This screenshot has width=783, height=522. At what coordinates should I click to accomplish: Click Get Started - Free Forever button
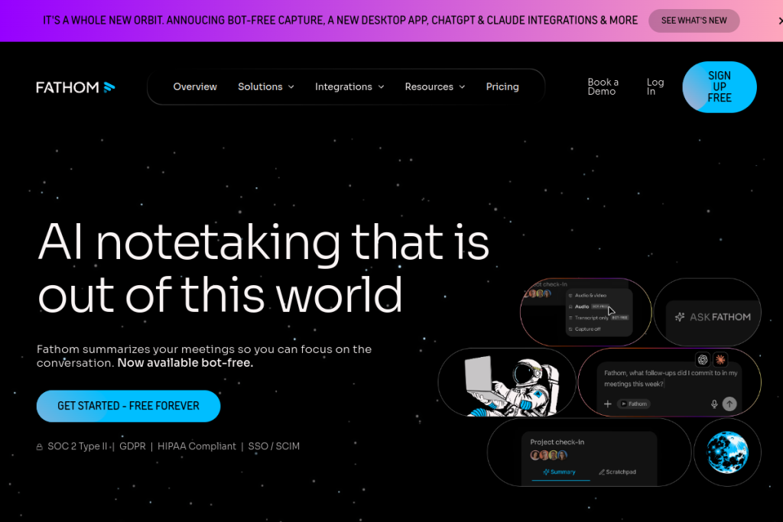128,406
